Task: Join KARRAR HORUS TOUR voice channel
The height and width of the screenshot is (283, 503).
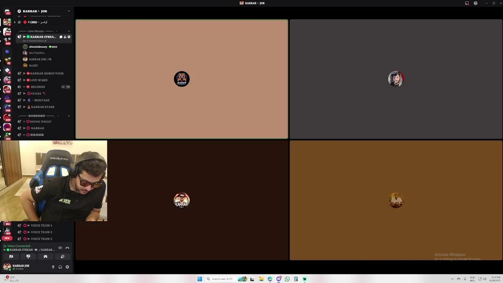Action: click(44, 74)
